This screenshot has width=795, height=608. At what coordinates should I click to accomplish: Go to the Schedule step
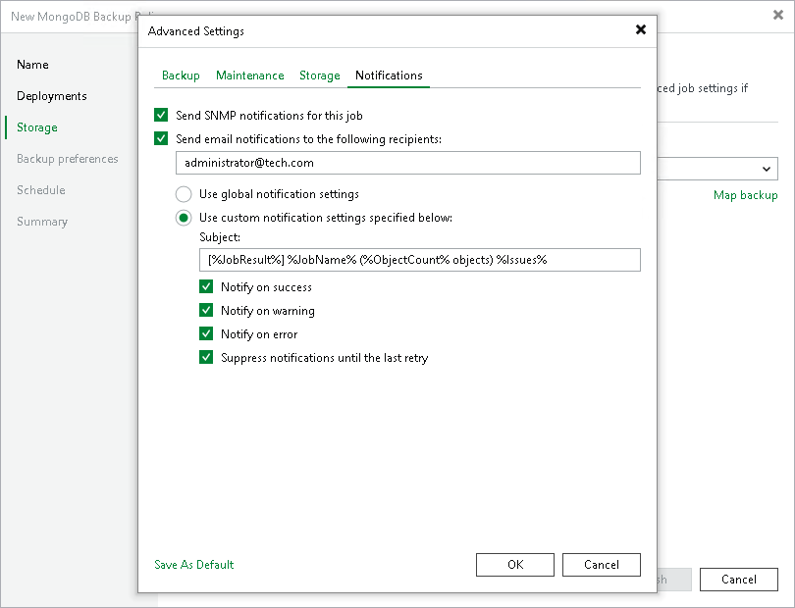tap(41, 190)
